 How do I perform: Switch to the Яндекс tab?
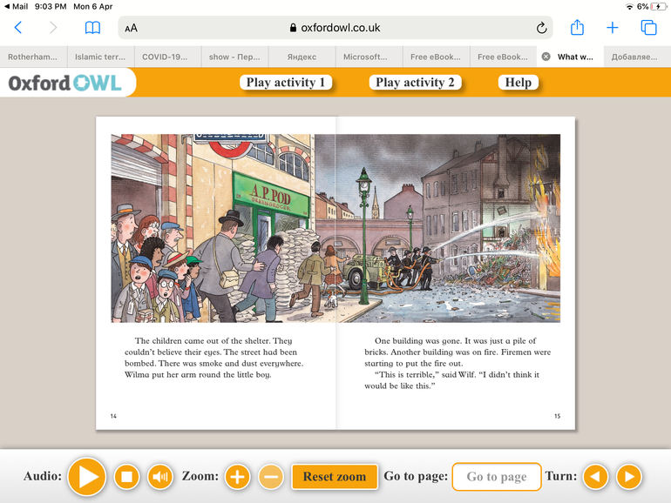pyautogui.click(x=302, y=57)
